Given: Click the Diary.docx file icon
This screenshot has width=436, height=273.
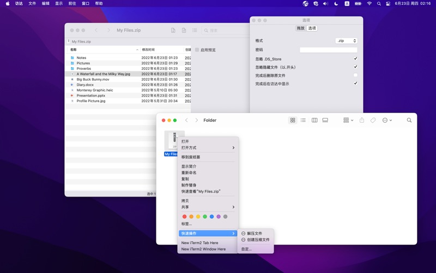Looking at the screenshot, I should click(x=72, y=85).
